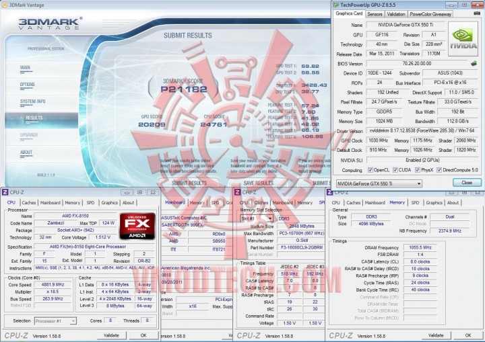
Task: Open the Options section in 3DMark Vantage
Action: click(27, 85)
